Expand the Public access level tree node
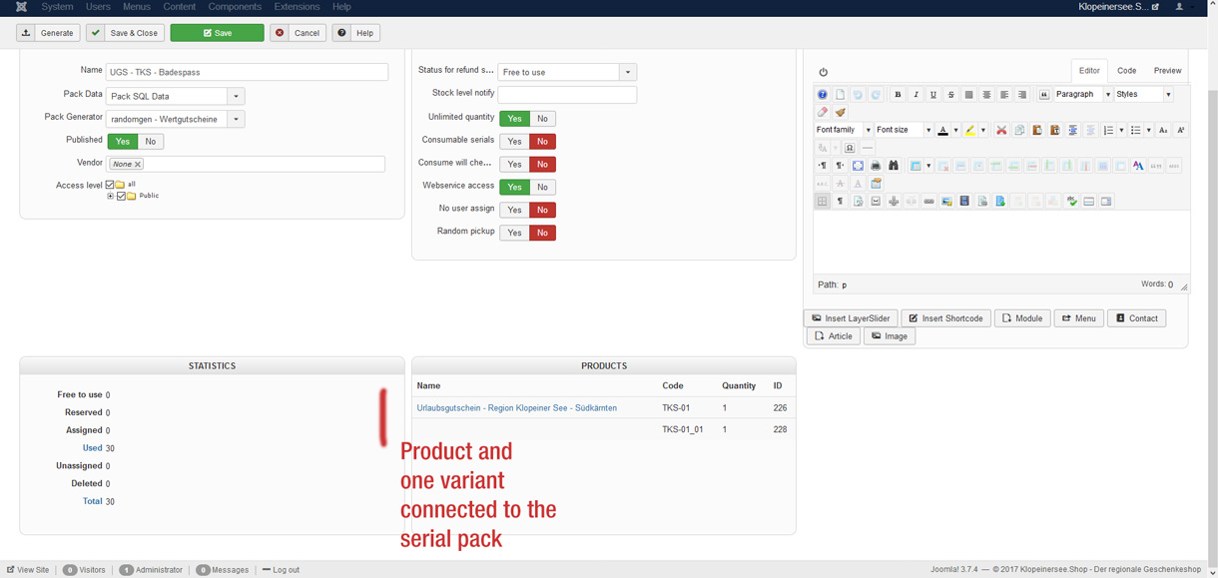The height and width of the screenshot is (578, 1218). pyautogui.click(x=111, y=197)
